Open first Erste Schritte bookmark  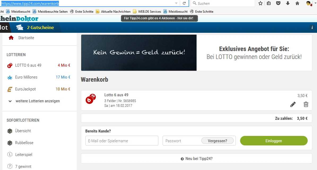pos(82,11)
